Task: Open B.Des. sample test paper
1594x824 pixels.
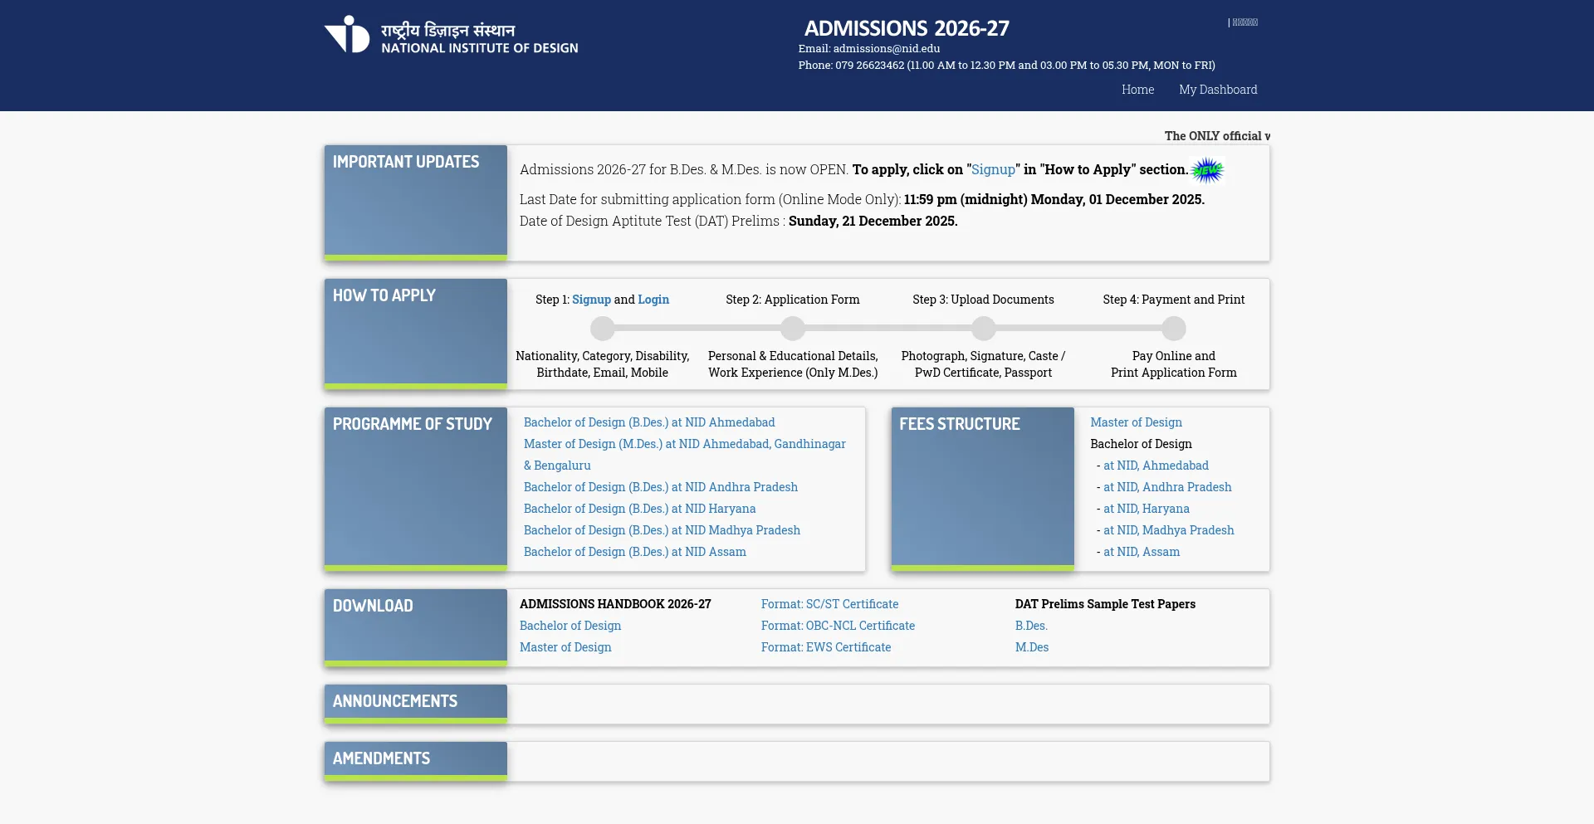Action: pyautogui.click(x=1030, y=626)
